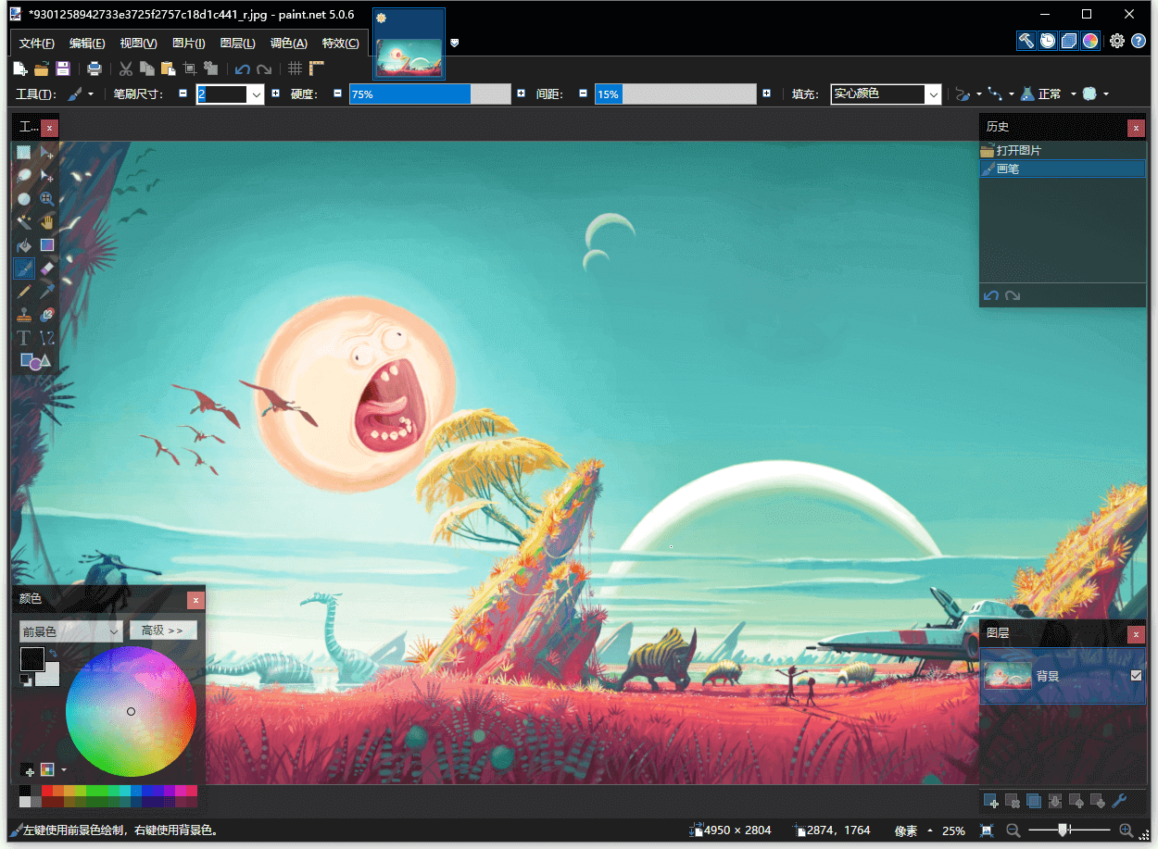Toggle the History window button
The width and height of the screenshot is (1158, 849).
coord(1048,41)
